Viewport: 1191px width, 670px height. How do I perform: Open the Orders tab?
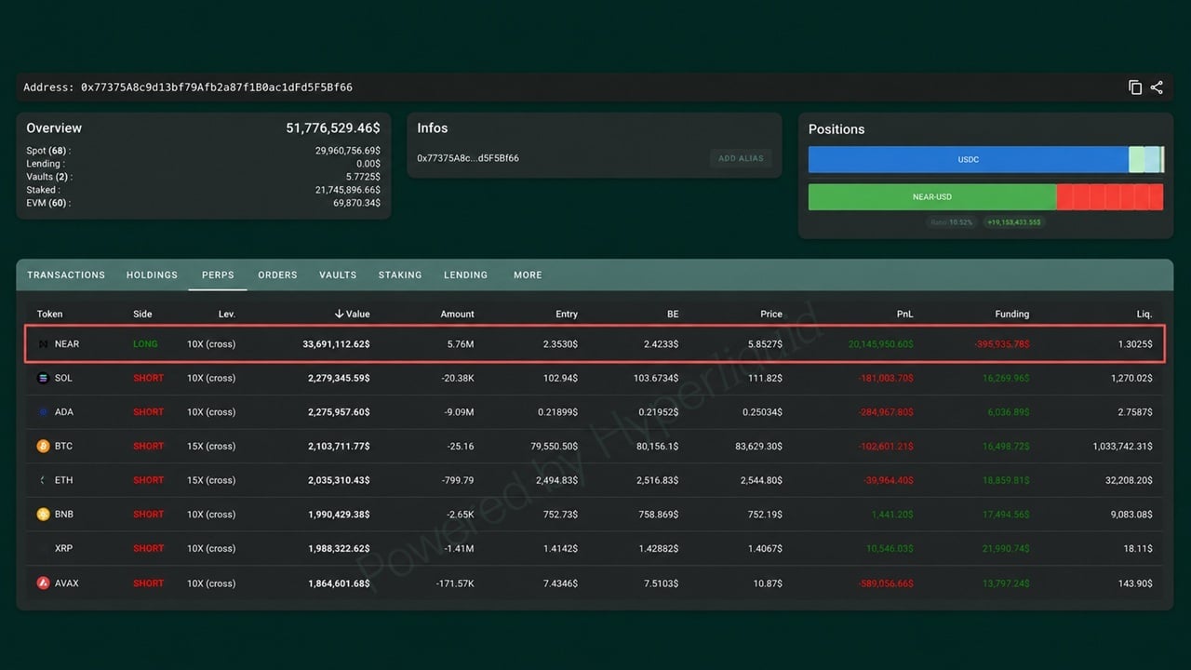pyautogui.click(x=277, y=275)
